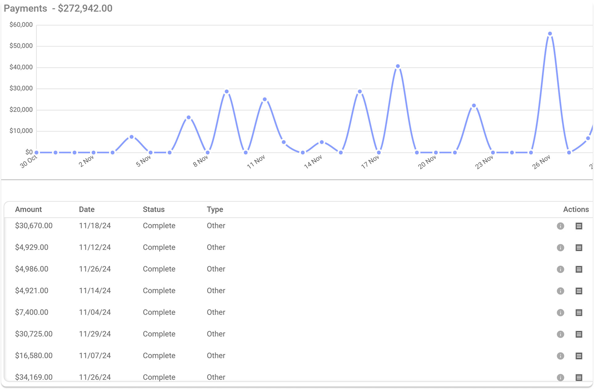
Task: Click the 7 Nov data point near $16,000
Action: point(189,117)
